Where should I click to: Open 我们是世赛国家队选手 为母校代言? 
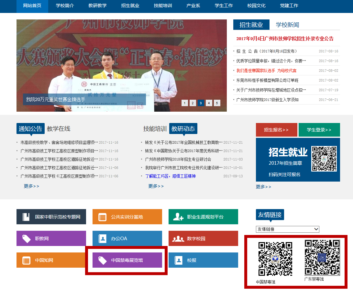[x=266, y=71]
